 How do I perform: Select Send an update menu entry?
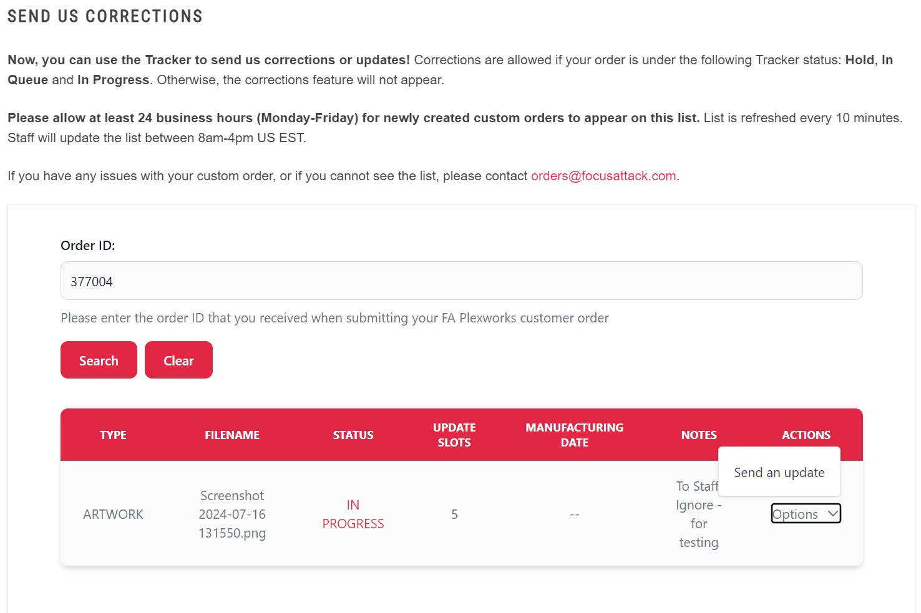pyautogui.click(x=779, y=472)
